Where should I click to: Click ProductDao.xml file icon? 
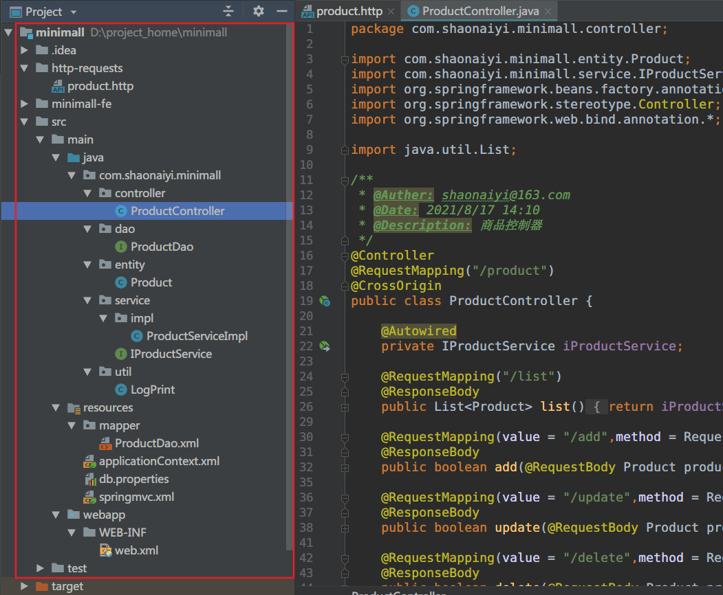click(x=105, y=443)
